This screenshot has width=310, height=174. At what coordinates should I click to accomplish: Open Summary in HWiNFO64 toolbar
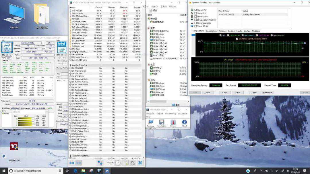pos(150,122)
